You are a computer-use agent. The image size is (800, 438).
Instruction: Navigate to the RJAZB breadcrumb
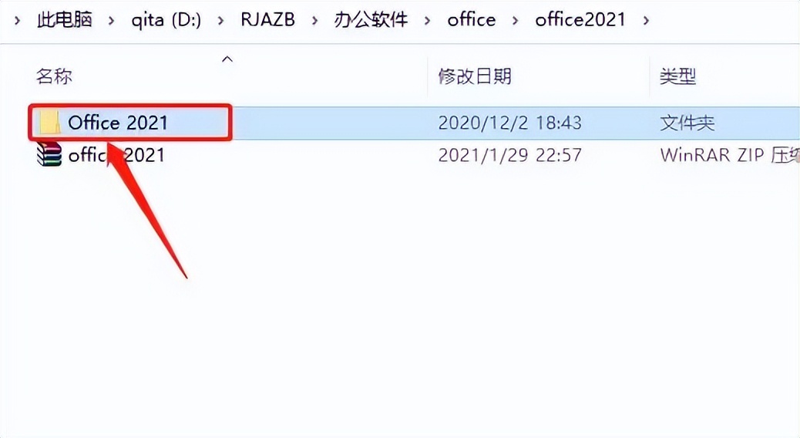(x=268, y=20)
